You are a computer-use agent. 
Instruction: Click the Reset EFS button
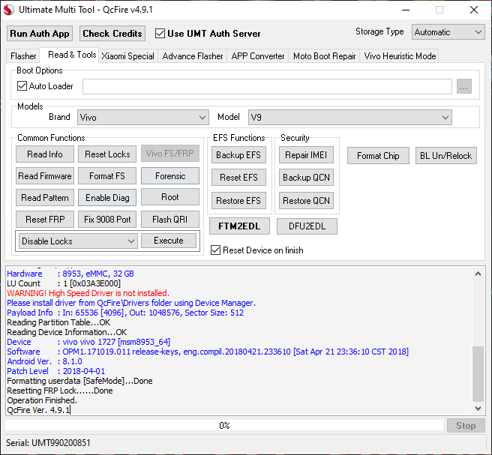pyautogui.click(x=238, y=178)
